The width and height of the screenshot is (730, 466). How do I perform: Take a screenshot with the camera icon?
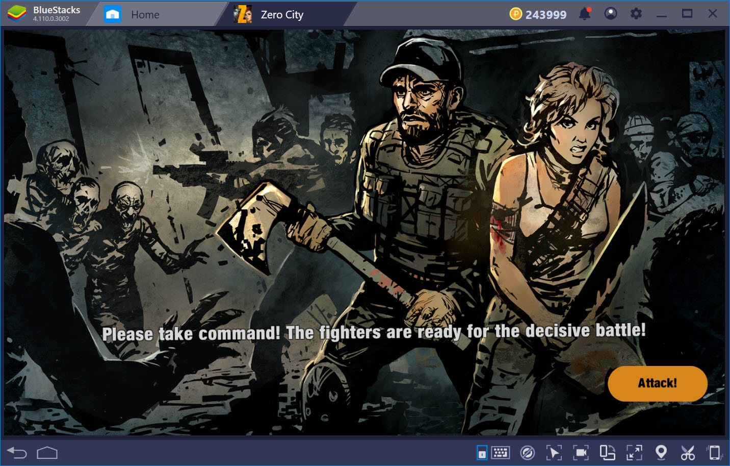coord(581,452)
